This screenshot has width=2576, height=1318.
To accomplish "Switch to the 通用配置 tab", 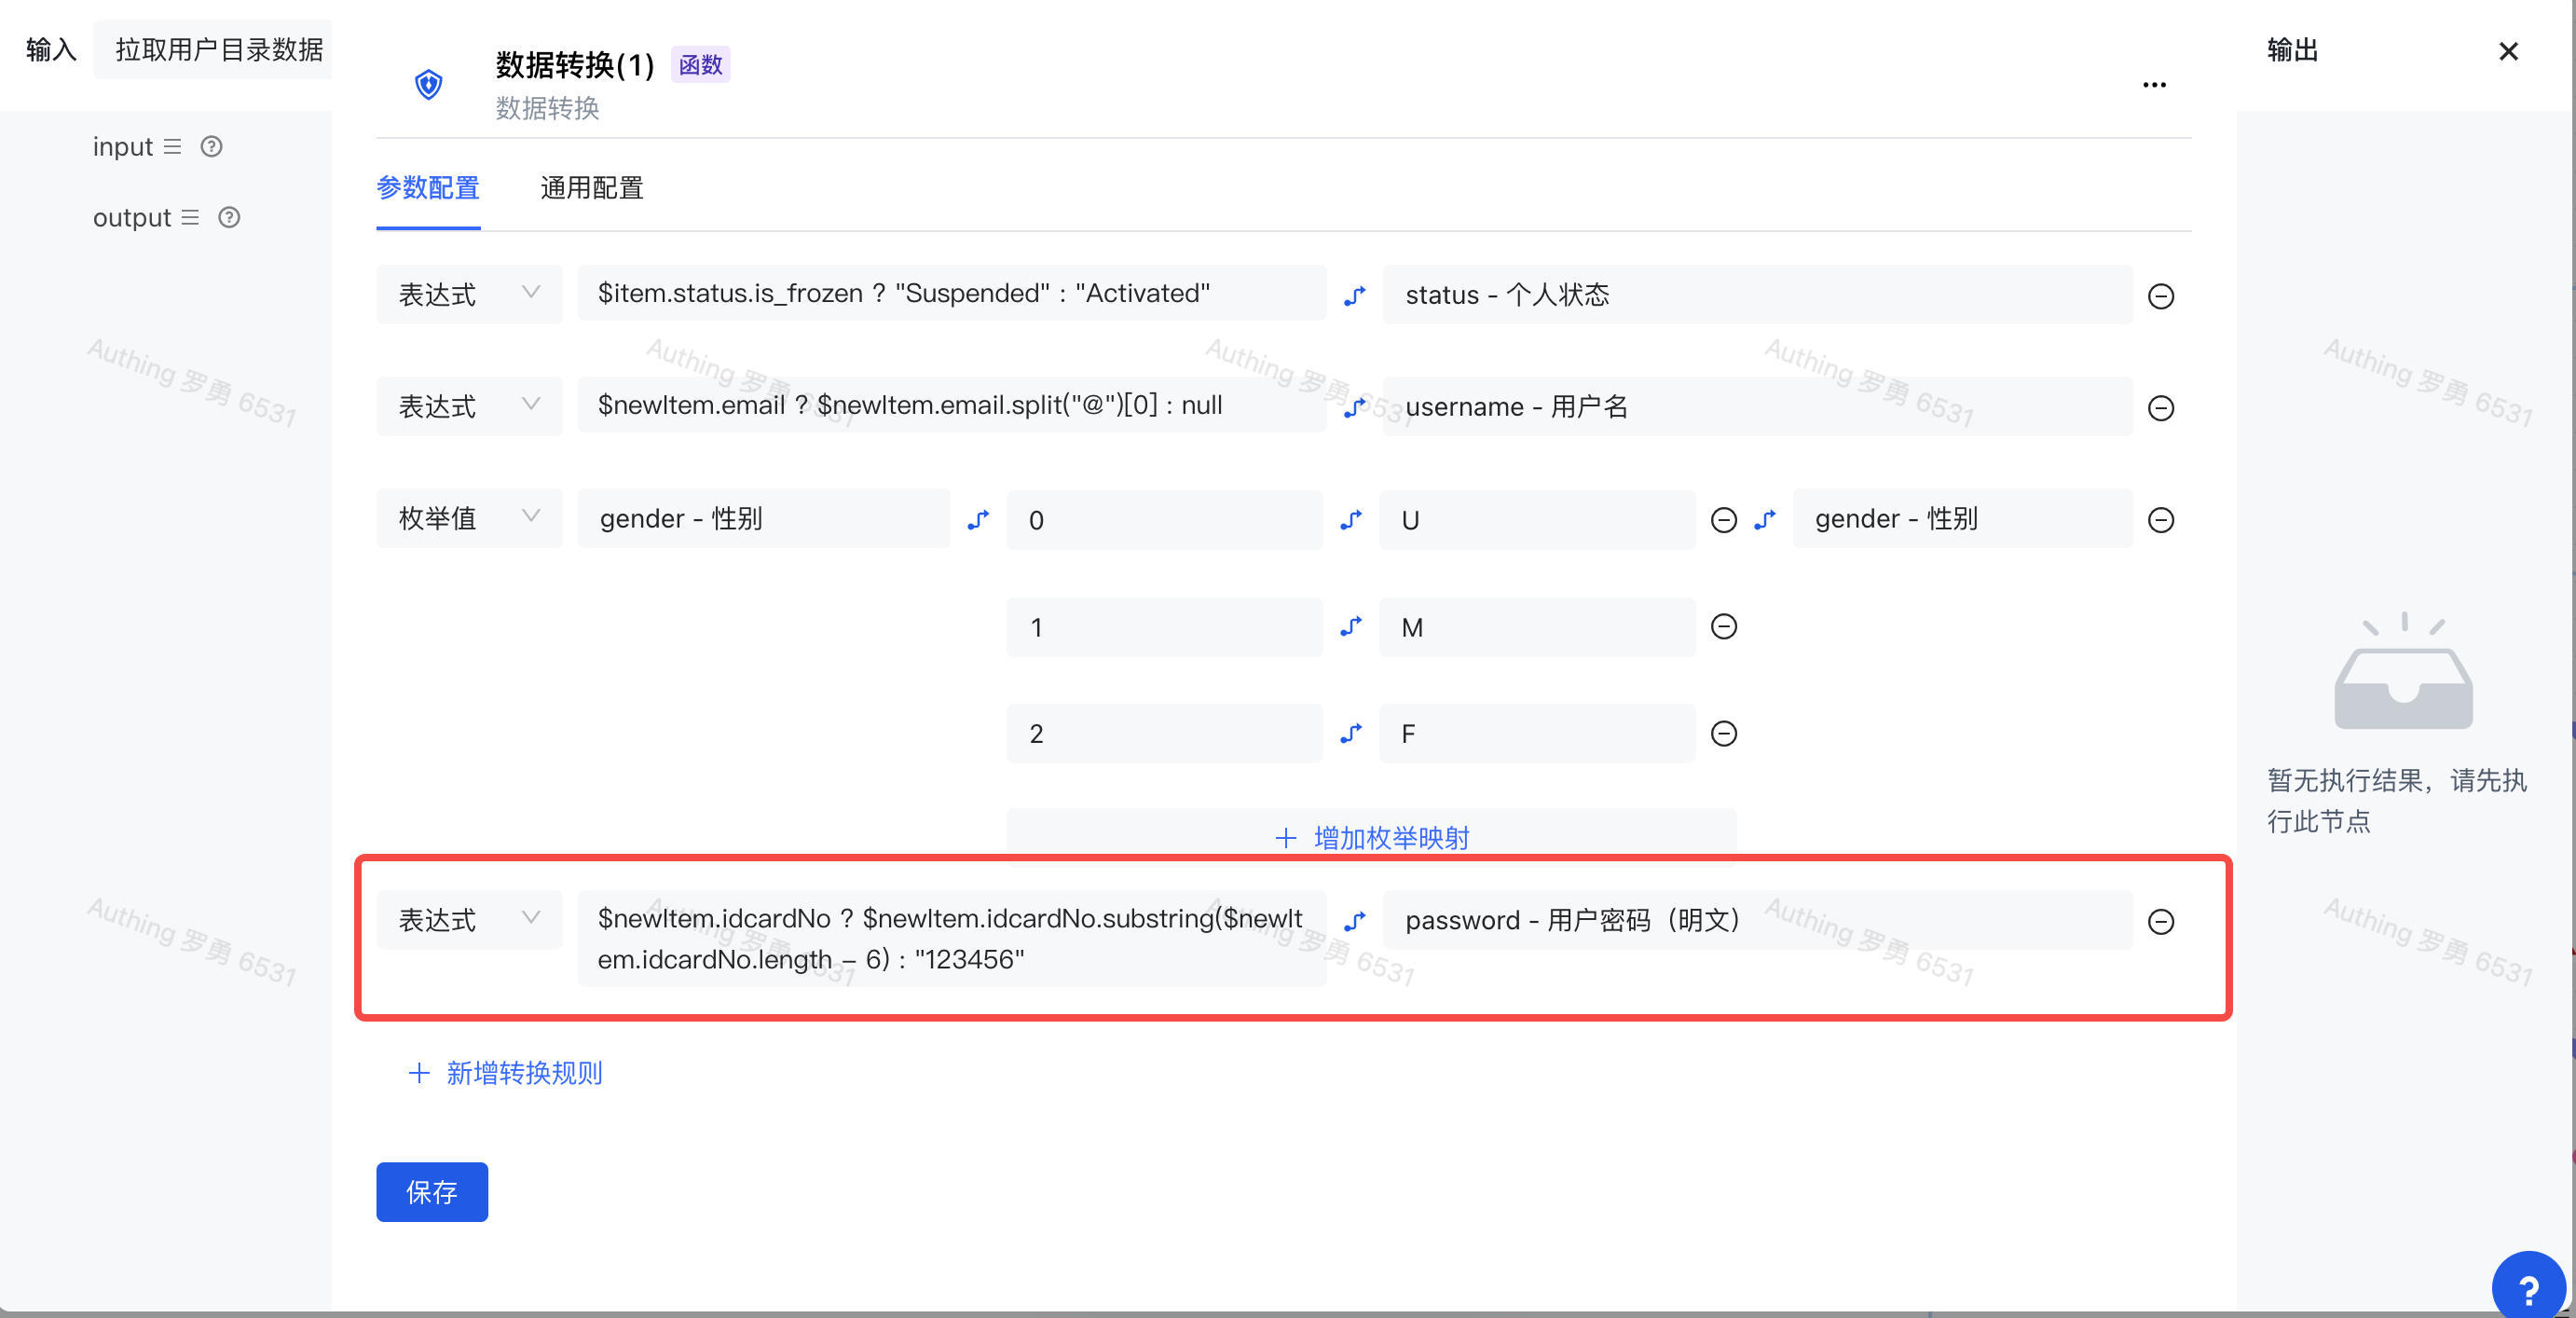I will point(591,188).
